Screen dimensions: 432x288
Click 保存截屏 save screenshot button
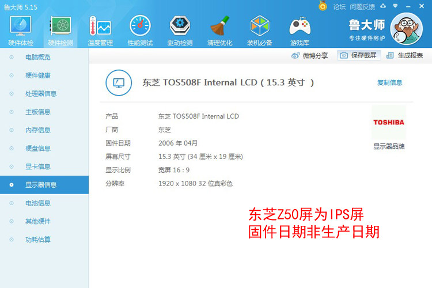pos(359,55)
